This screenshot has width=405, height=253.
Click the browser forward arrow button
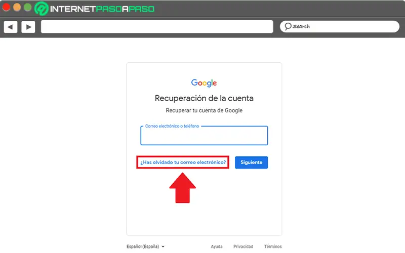click(28, 27)
